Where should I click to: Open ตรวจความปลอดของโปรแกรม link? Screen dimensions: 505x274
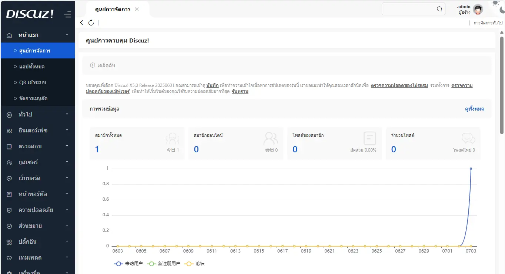click(x=399, y=85)
